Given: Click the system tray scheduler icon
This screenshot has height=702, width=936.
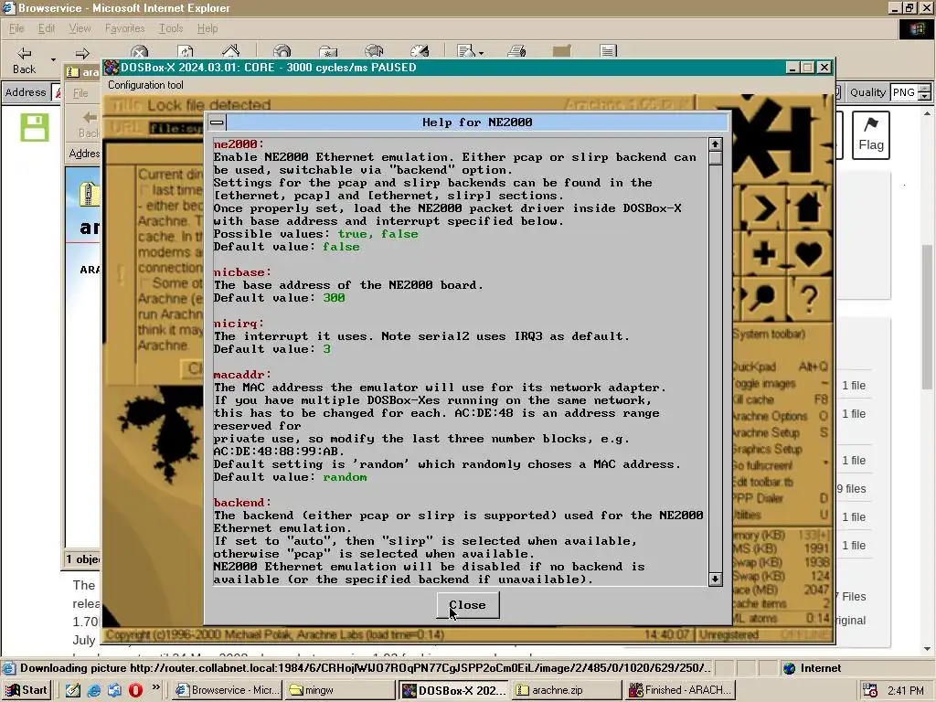Looking at the screenshot, I should (x=870, y=690).
